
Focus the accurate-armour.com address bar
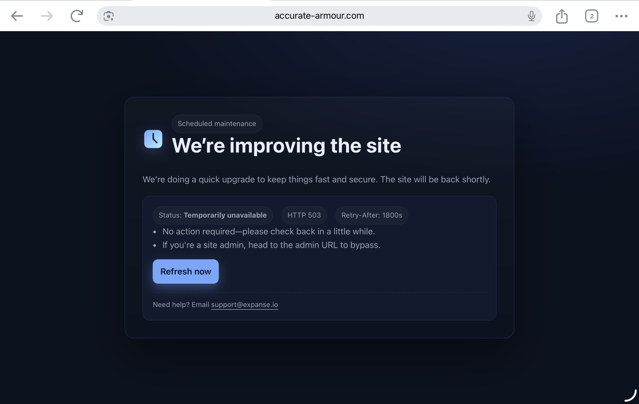point(319,16)
